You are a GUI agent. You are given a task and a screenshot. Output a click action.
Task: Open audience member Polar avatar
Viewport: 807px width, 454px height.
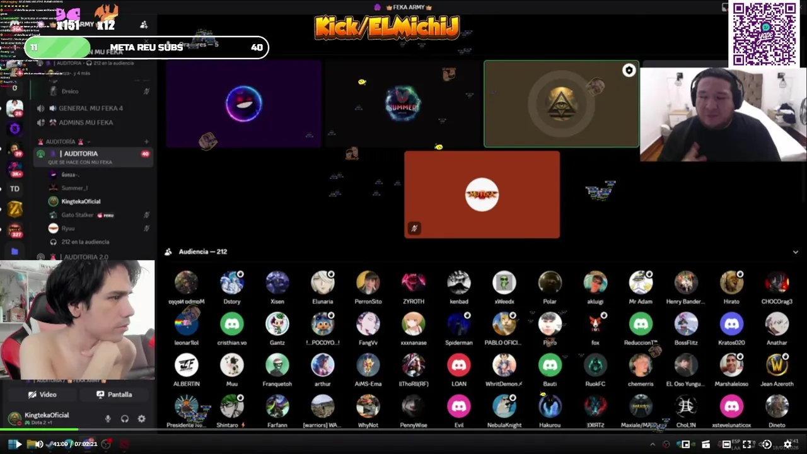[550, 283]
